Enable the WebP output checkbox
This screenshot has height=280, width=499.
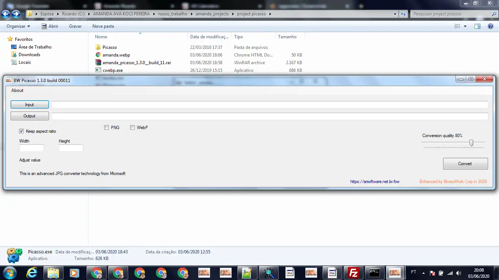[133, 128]
